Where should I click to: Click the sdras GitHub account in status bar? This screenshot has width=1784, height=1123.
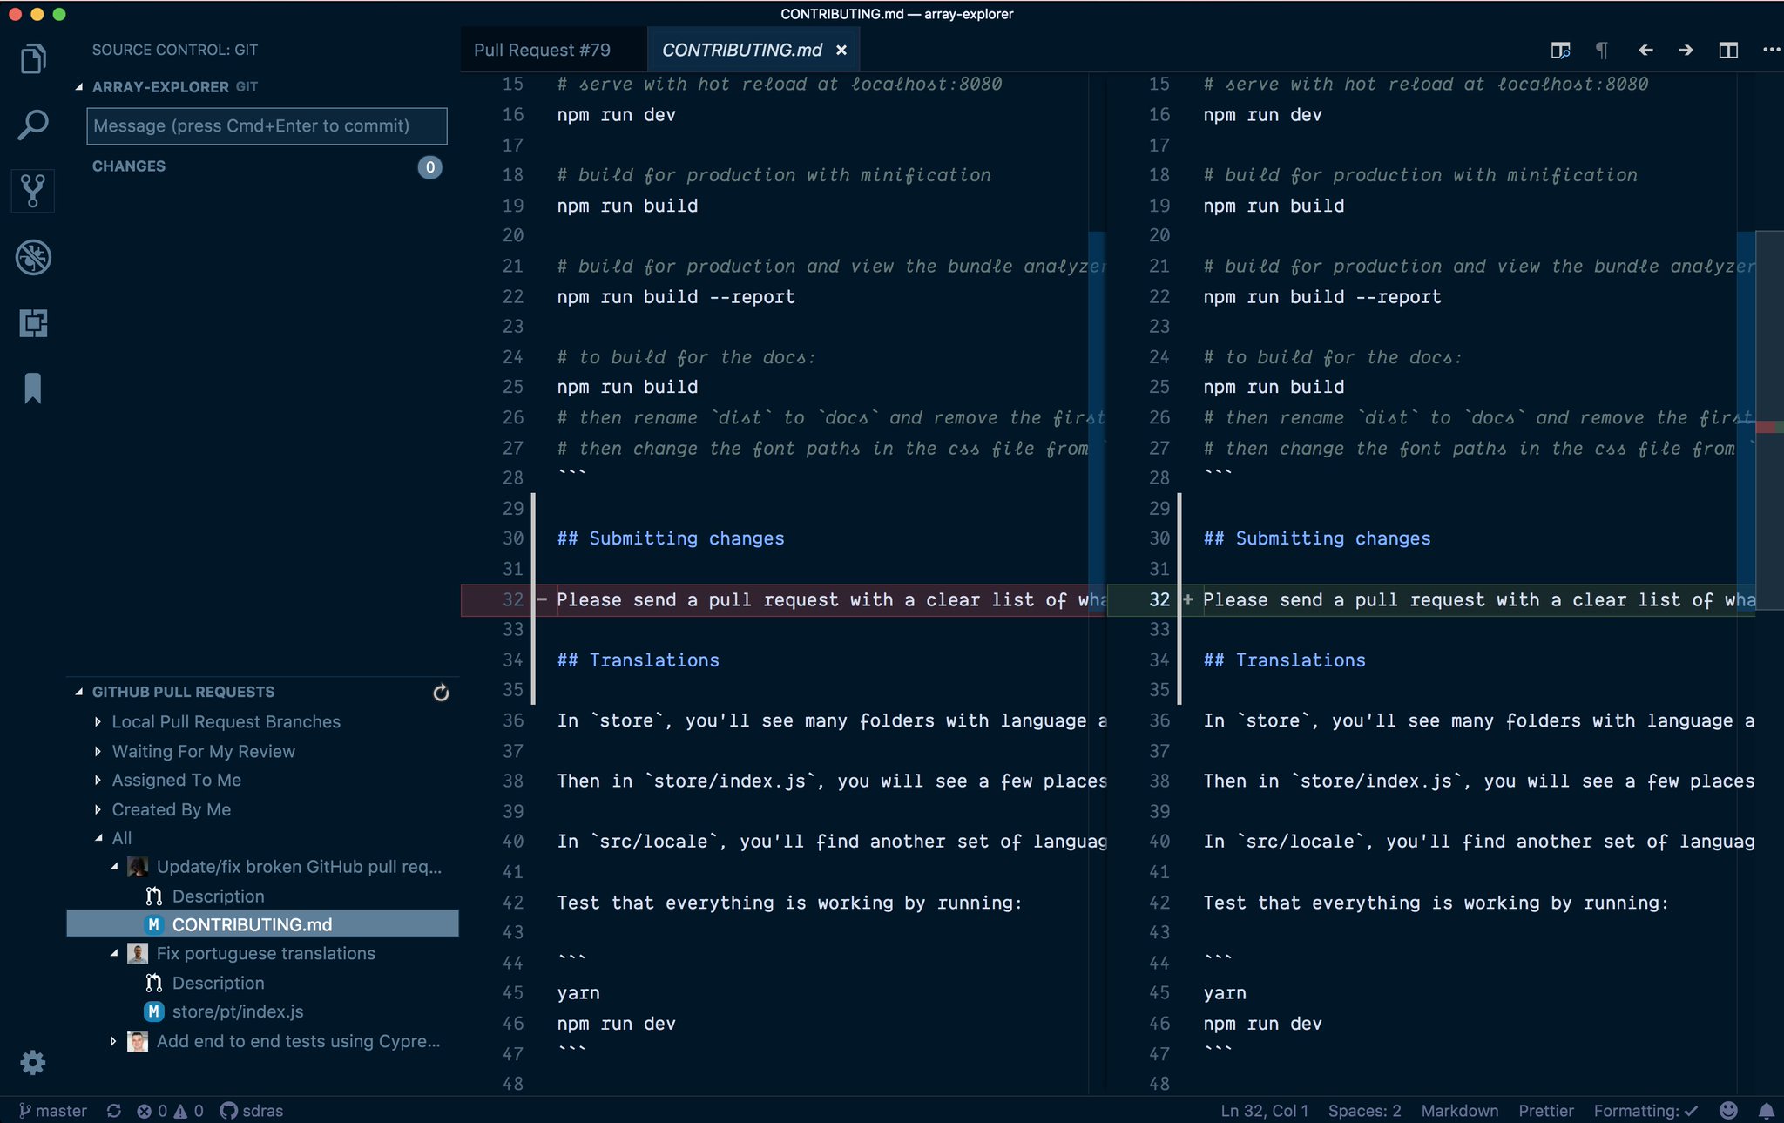[x=252, y=1111]
